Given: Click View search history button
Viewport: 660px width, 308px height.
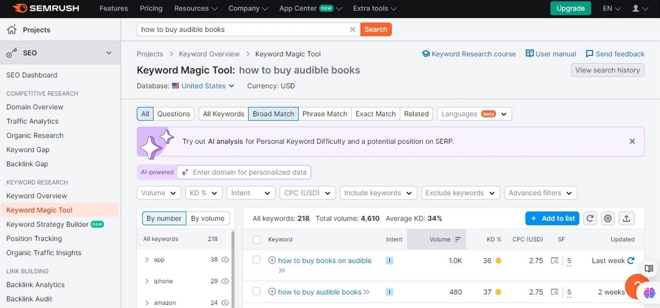Looking at the screenshot, I should (608, 70).
